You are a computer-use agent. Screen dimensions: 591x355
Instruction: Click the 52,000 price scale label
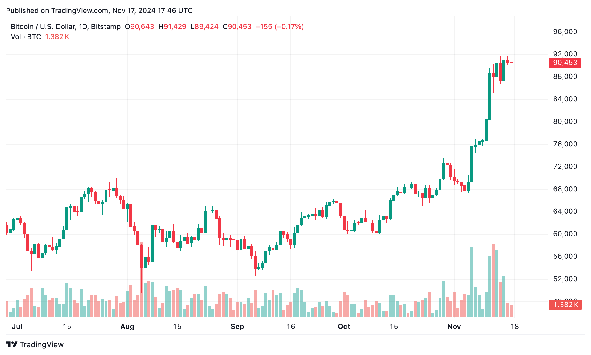pyautogui.click(x=565, y=279)
